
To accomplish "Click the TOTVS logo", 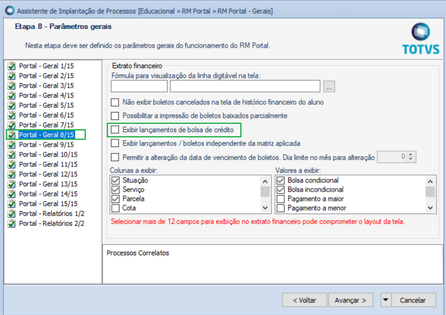I will [x=421, y=39].
